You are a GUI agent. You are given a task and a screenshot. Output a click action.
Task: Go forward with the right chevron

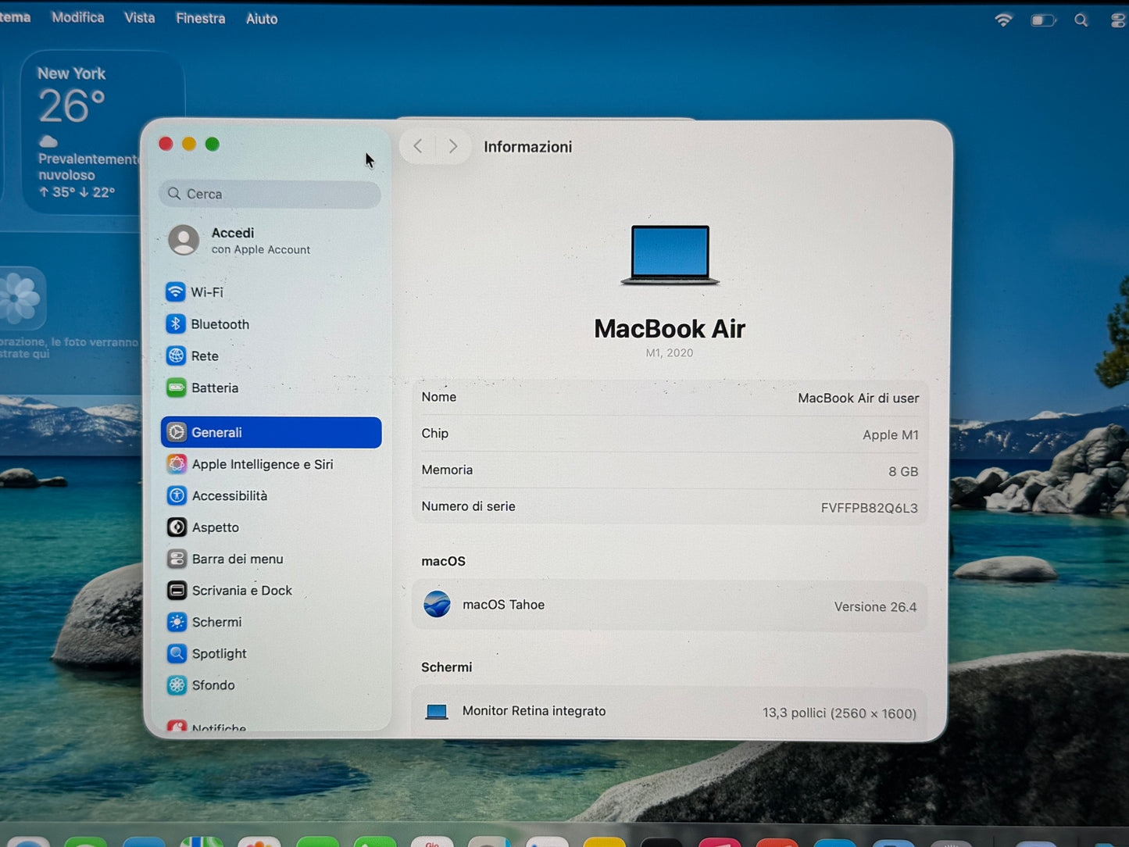452,146
